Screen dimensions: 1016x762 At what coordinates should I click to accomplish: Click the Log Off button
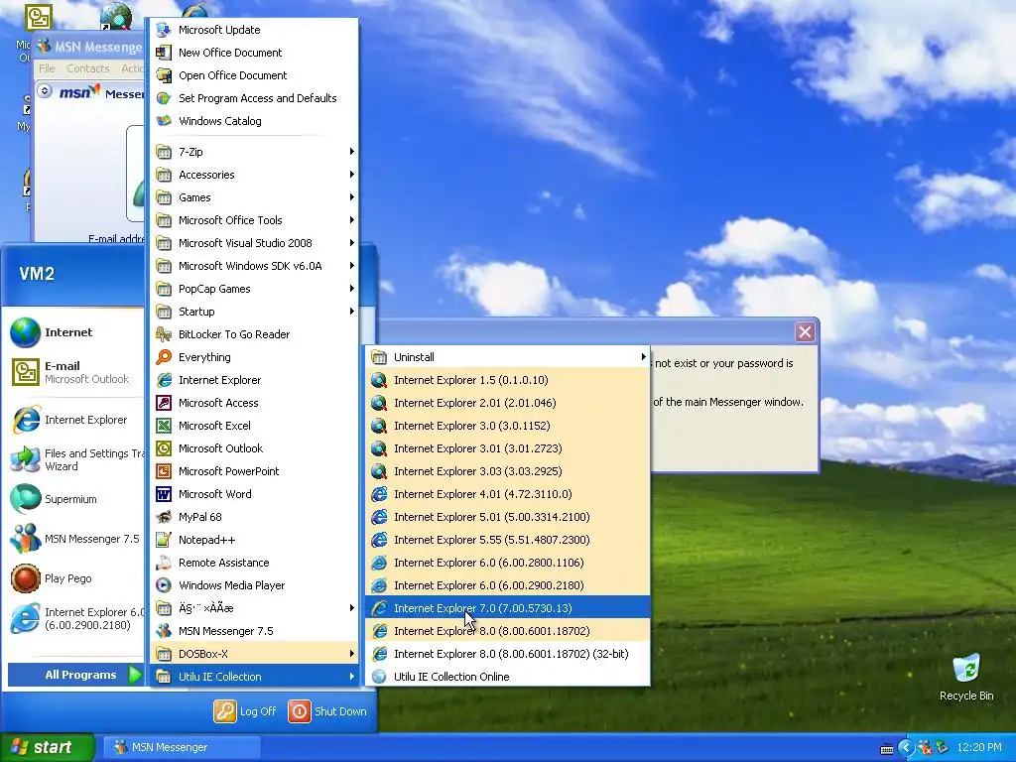tap(246, 710)
